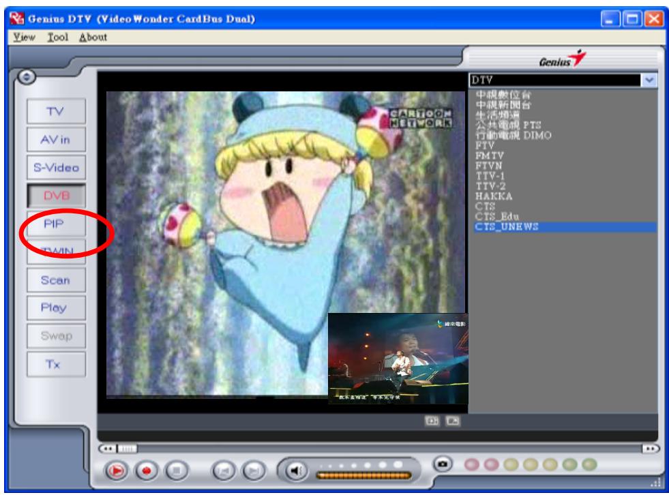This screenshot has height=495, width=669.
Task: Click the Genius DTV title bar icon
Action: [16, 18]
